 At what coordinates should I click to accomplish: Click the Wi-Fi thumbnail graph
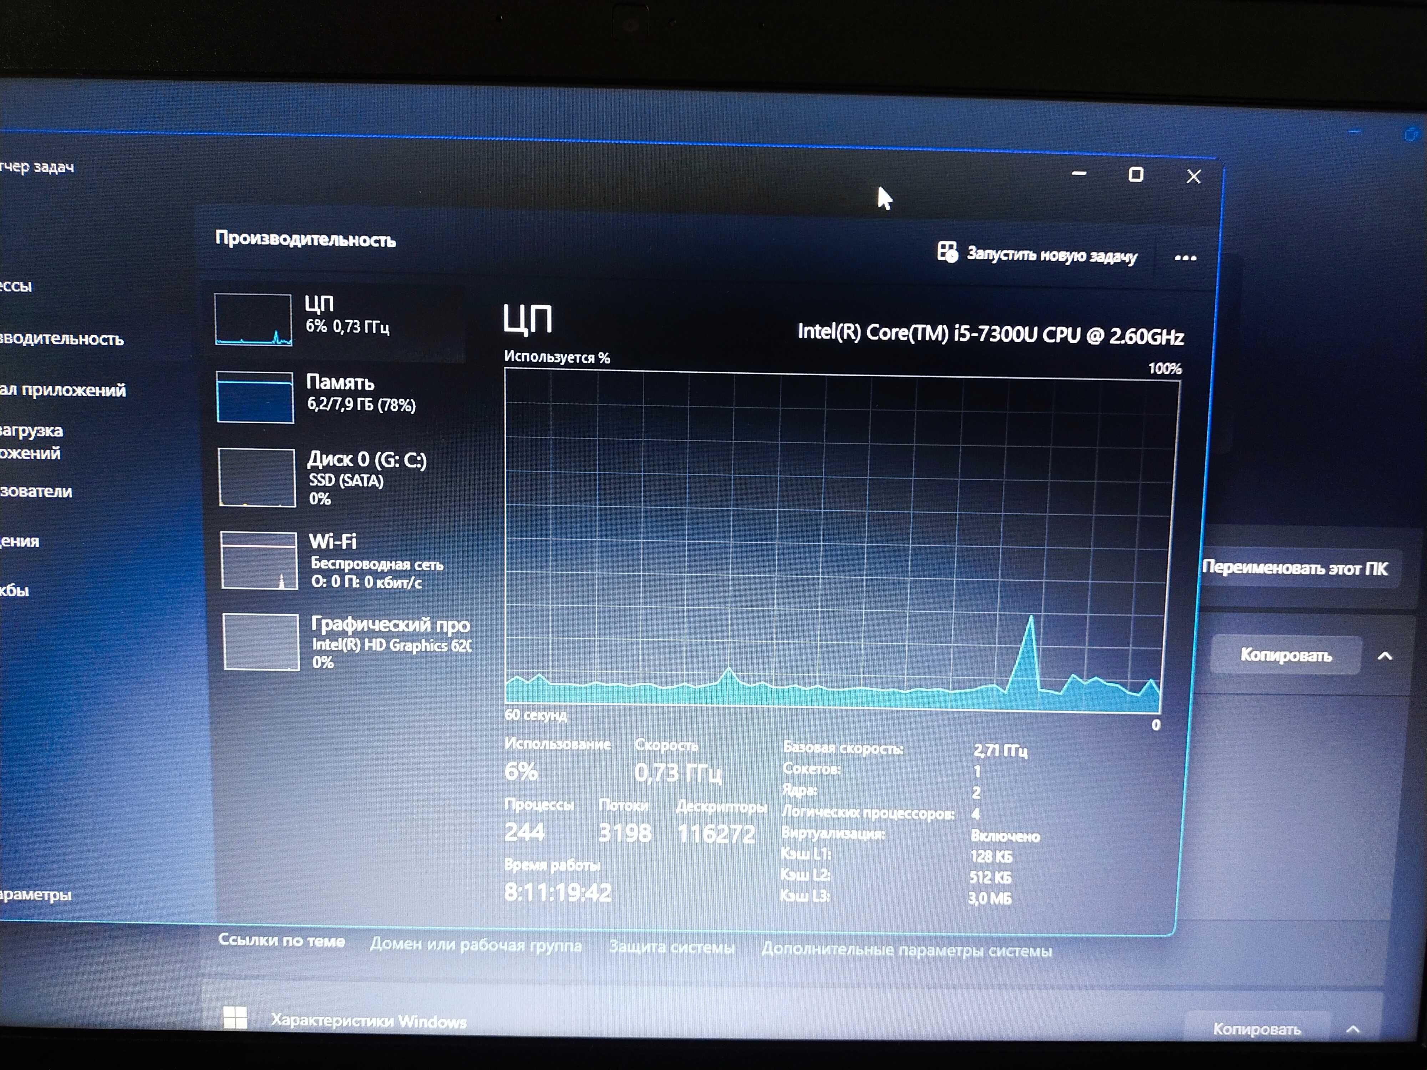(259, 560)
